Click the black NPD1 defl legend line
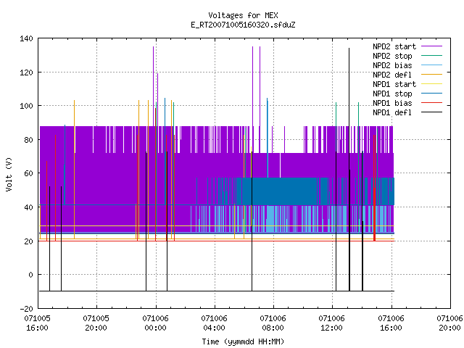 point(432,112)
